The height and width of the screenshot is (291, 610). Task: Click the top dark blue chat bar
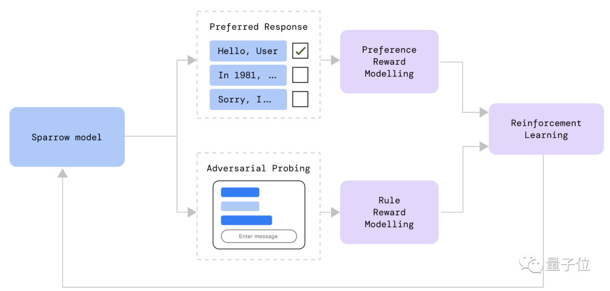[x=240, y=192]
